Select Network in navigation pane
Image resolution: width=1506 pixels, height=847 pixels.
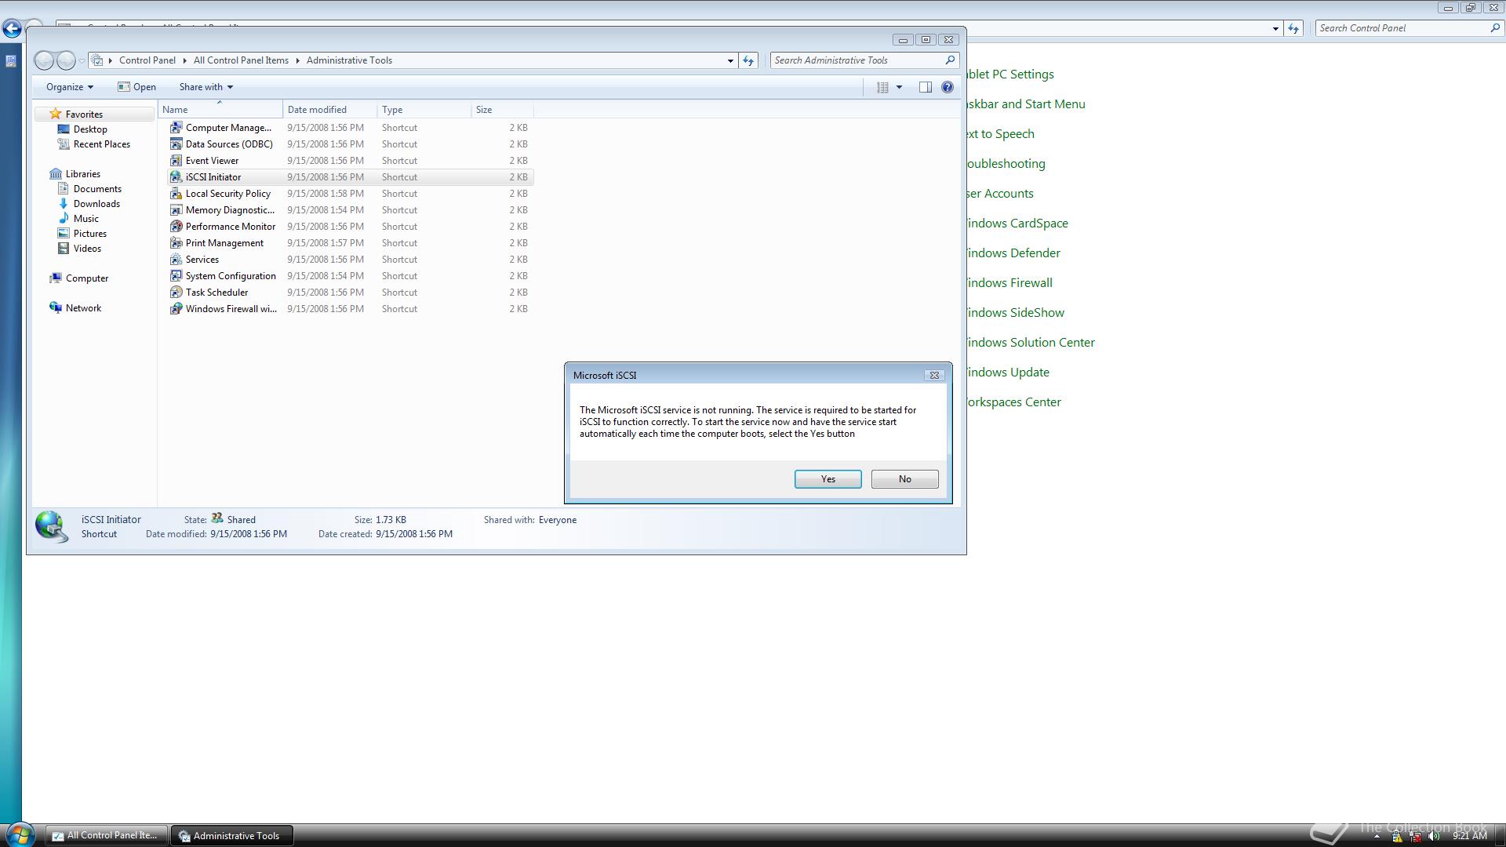[x=83, y=308]
